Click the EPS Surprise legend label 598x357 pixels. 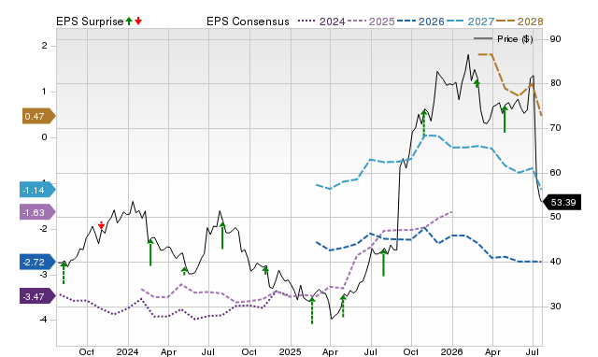click(90, 21)
